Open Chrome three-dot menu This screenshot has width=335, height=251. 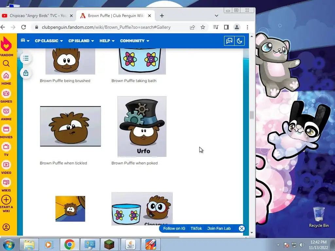pyautogui.click(x=247, y=27)
